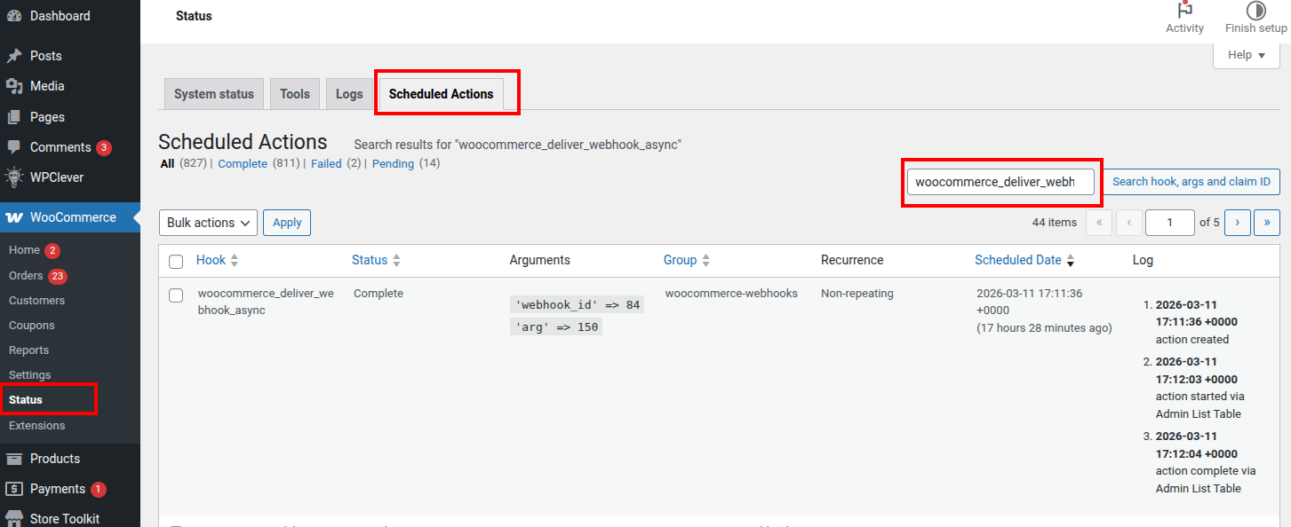Go to next page of results
Image resolution: width=1291 pixels, height=527 pixels.
pyautogui.click(x=1237, y=223)
